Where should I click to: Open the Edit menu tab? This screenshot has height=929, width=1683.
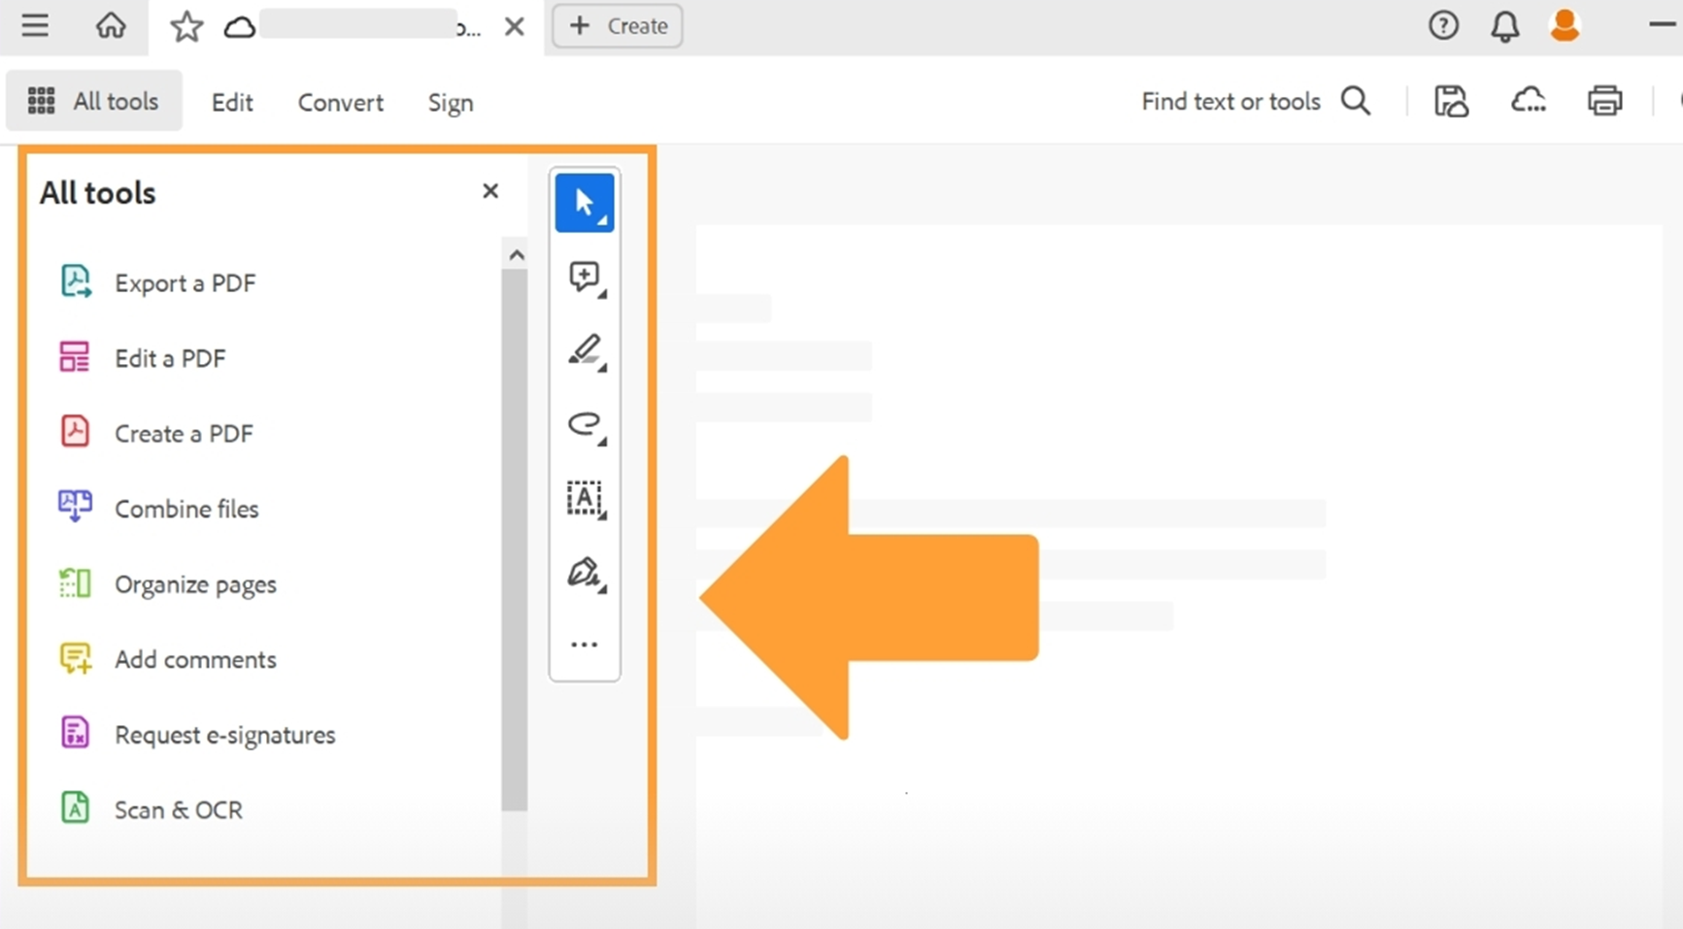click(x=232, y=102)
